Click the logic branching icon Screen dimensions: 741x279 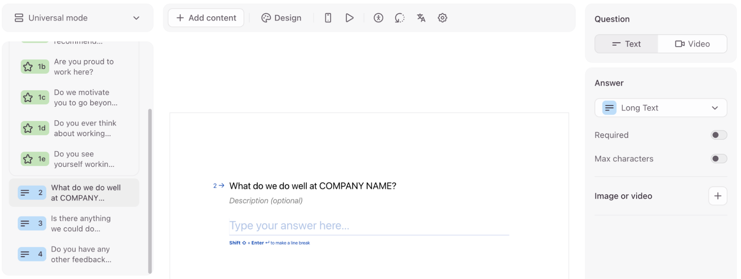[400, 18]
